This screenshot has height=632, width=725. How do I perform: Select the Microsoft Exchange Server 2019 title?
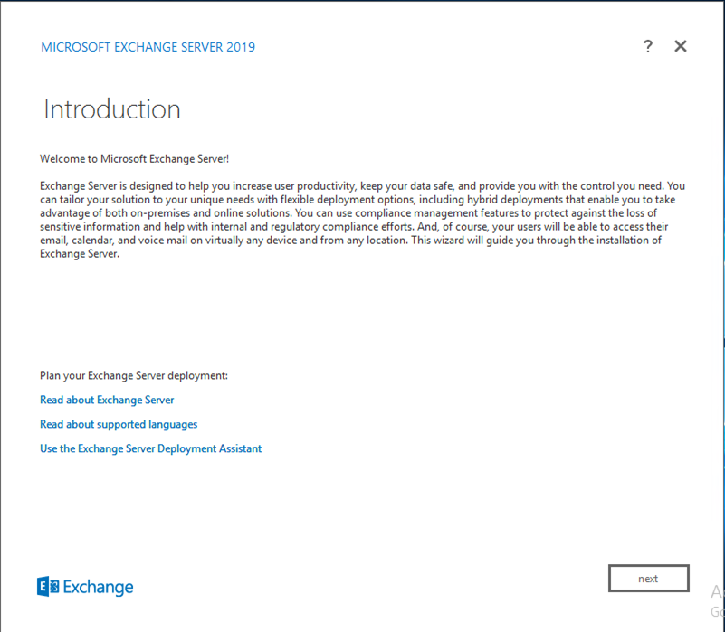click(148, 47)
